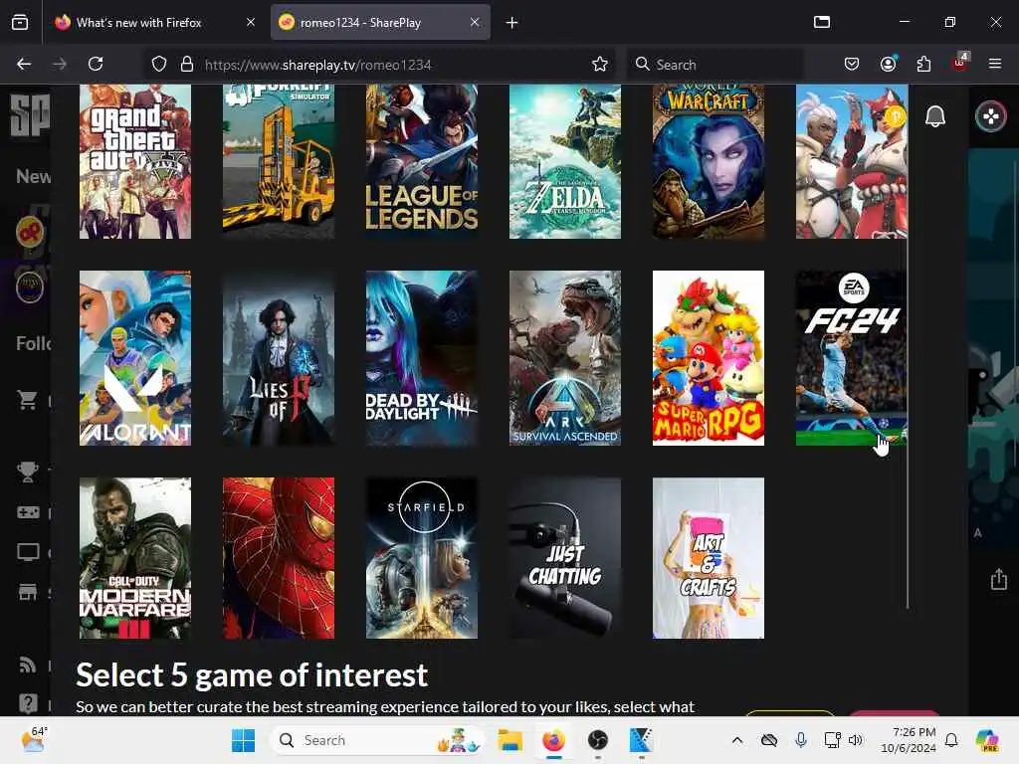The height and width of the screenshot is (764, 1019).
Task: Open the Windows Start button
Action: [243, 740]
